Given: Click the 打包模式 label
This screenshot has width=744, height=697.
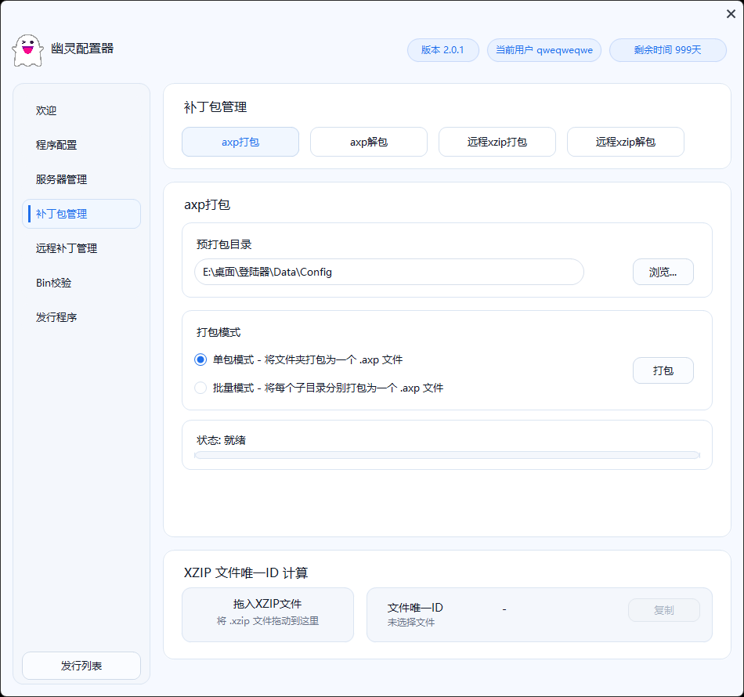Looking at the screenshot, I should [x=219, y=332].
